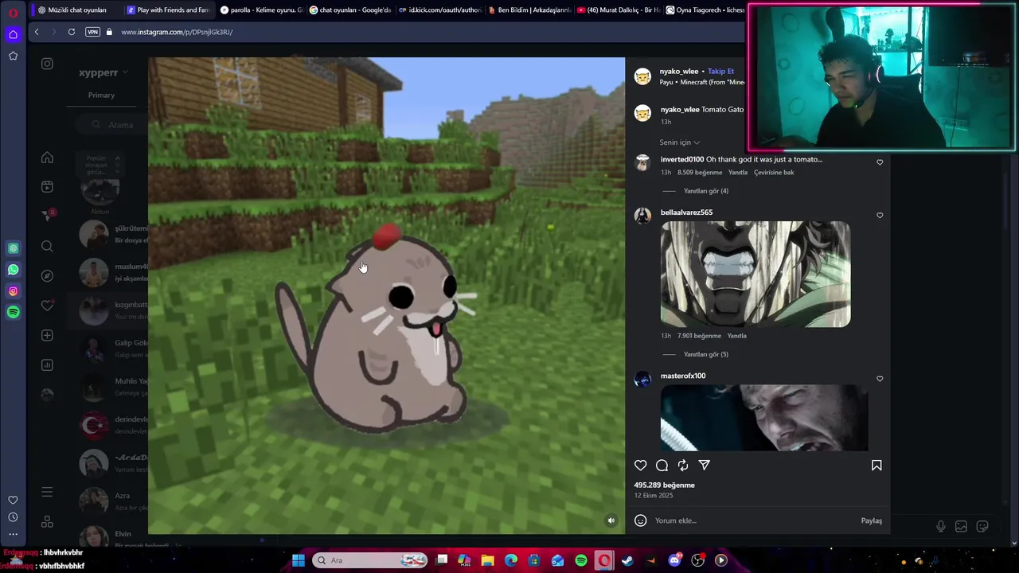The width and height of the screenshot is (1019, 573).
Task: Select the Primary messages tab
Action: coord(101,95)
